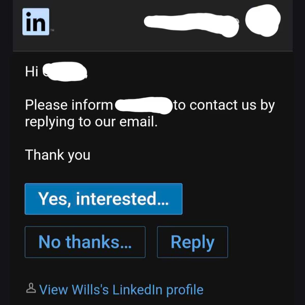
Task: Open the LinkedIn logo in header
Action: tap(36, 22)
